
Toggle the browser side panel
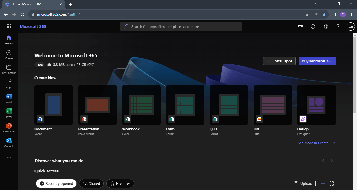tap(334, 14)
